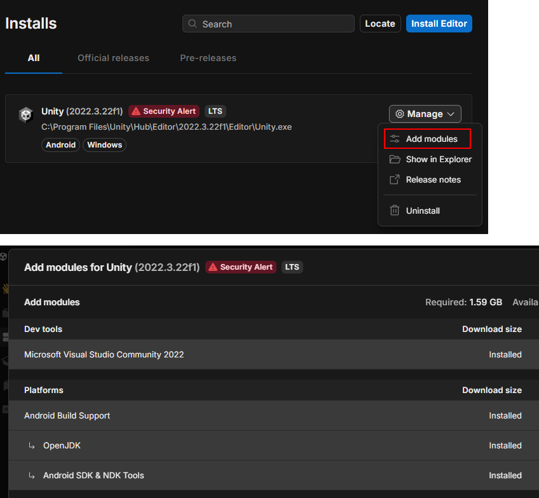Open the Pre-releases tab

[208, 58]
